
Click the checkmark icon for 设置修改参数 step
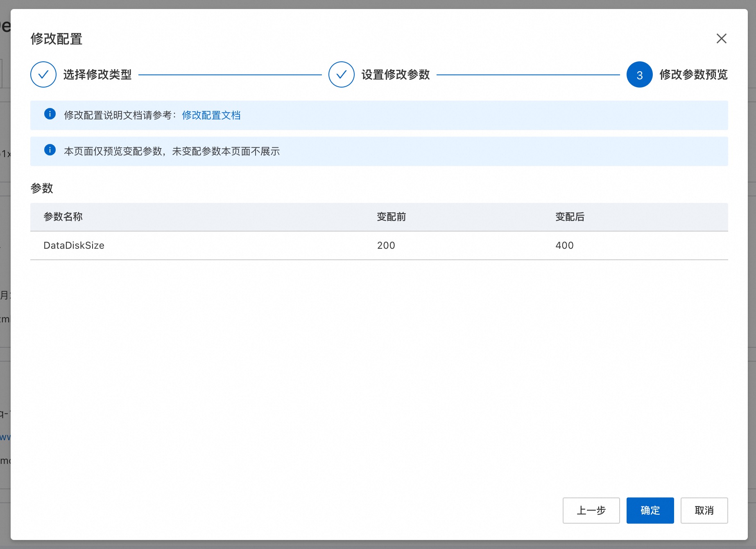[x=342, y=74]
